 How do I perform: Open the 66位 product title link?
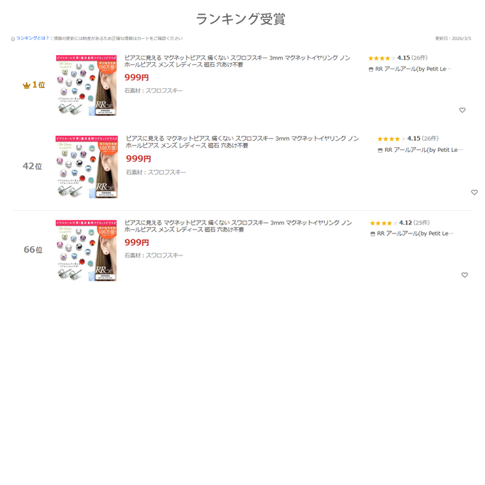(x=238, y=226)
